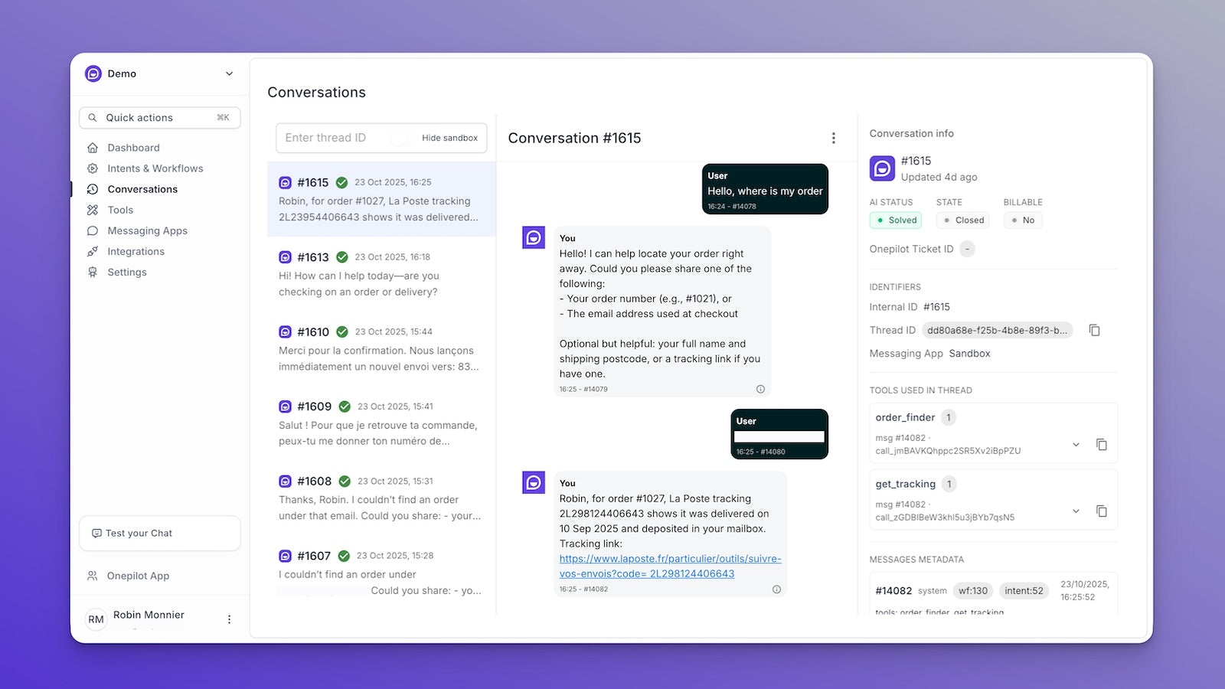Open the conversation three-dot options menu
1225x689 pixels.
[x=834, y=138]
